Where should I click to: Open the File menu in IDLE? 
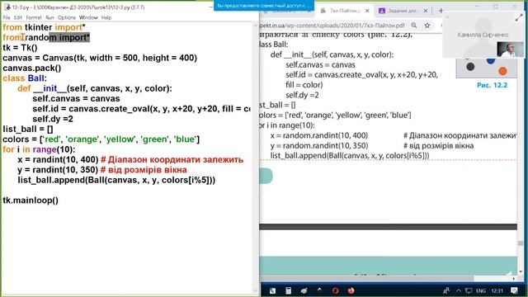click(7, 17)
